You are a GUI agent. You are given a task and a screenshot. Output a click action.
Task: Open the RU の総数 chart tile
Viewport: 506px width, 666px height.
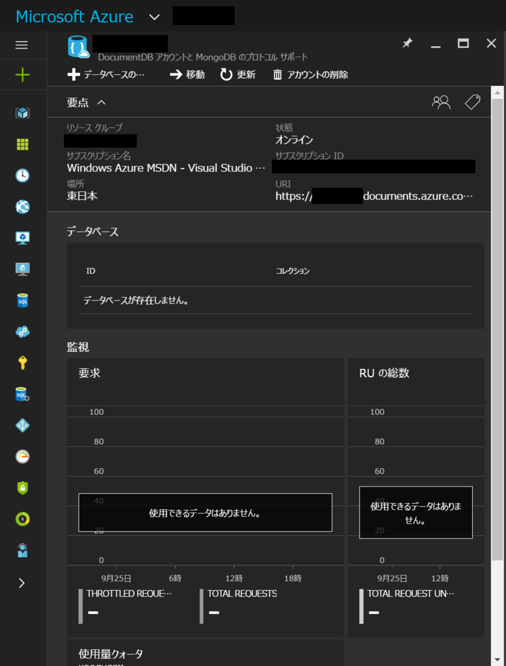tap(416, 498)
